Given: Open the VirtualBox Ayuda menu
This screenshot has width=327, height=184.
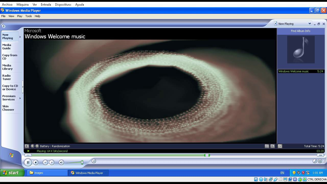Looking at the screenshot, I should click(x=80, y=5).
